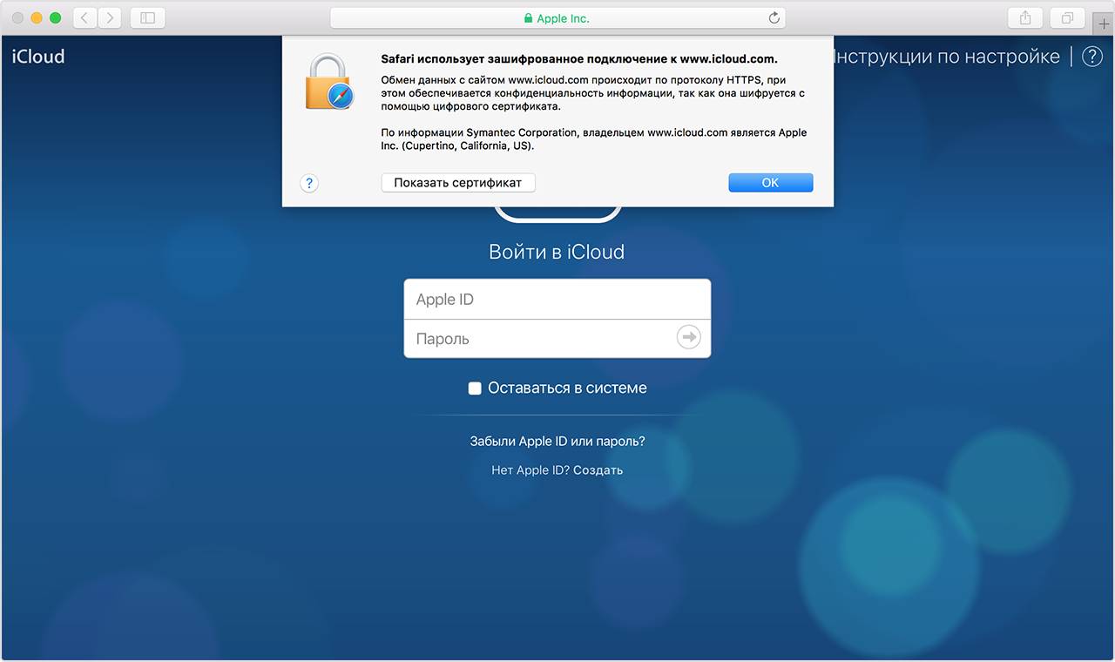Click the forward navigation arrow
The image size is (1115, 662).
tap(110, 17)
